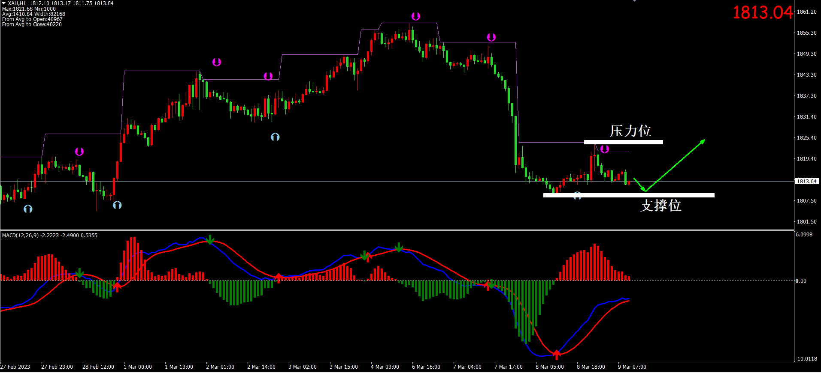Click the 1837.30 price axis label
Viewport: 821px width, 373px height.
coord(806,96)
